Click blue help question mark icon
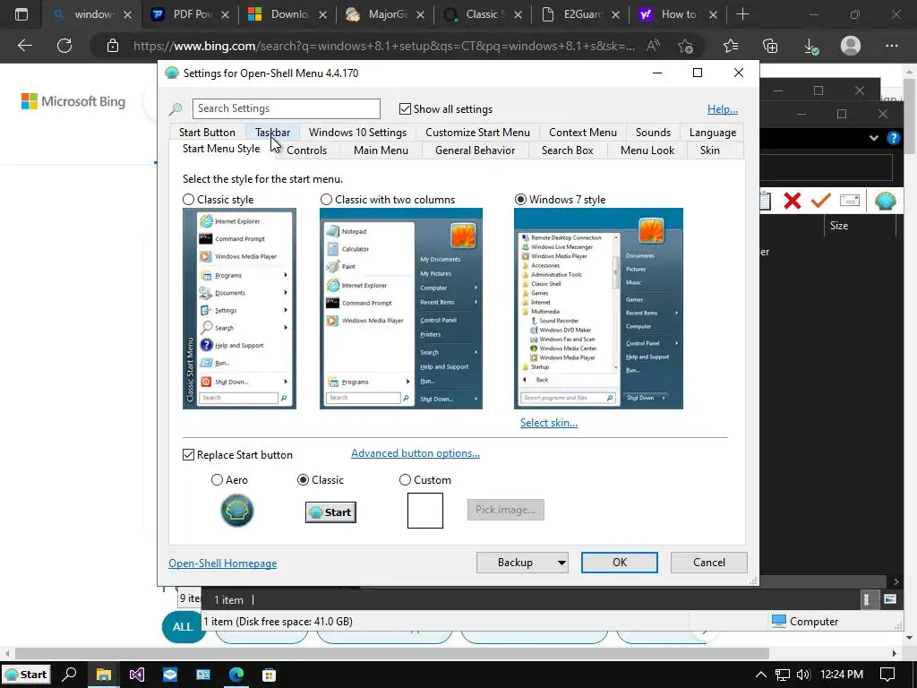This screenshot has width=917, height=688. coord(893,138)
